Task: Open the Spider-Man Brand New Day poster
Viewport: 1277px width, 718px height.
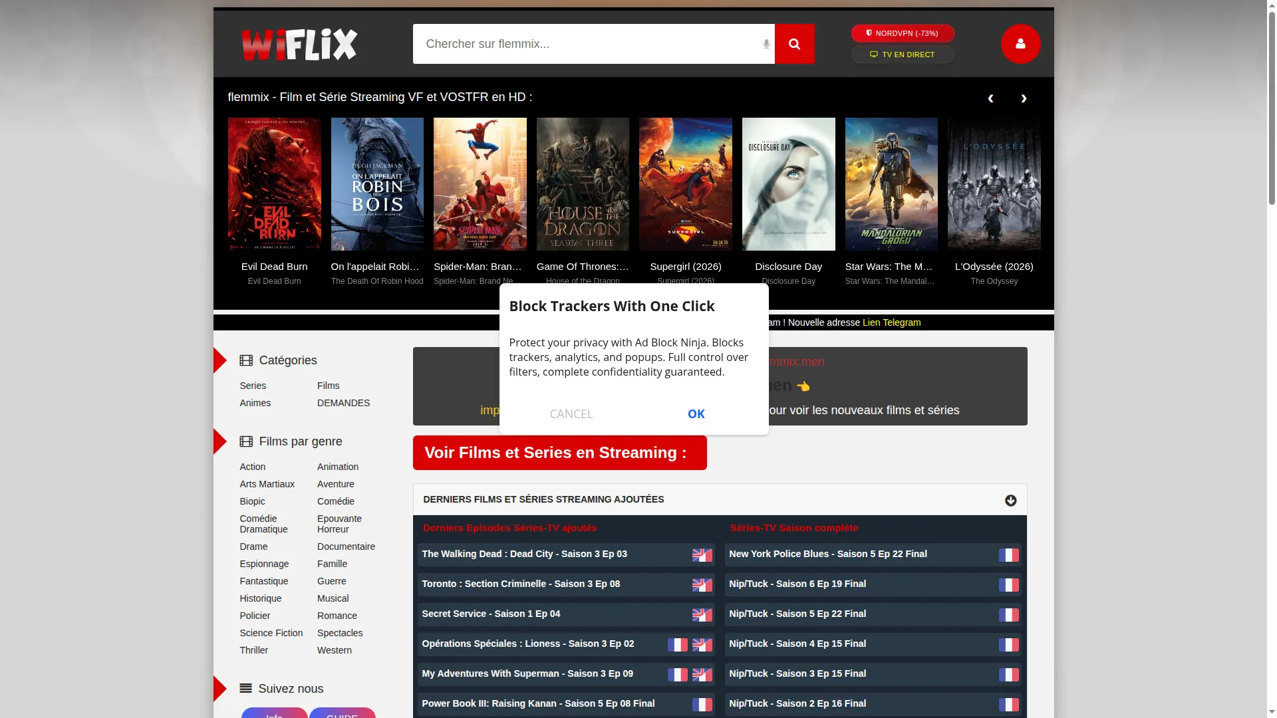Action: (x=480, y=184)
